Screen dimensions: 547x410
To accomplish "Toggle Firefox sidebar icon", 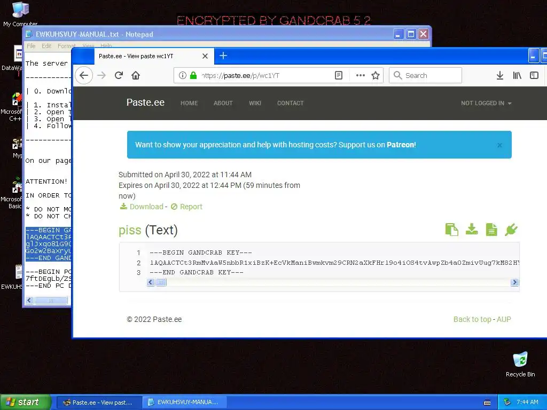I will click(x=534, y=75).
